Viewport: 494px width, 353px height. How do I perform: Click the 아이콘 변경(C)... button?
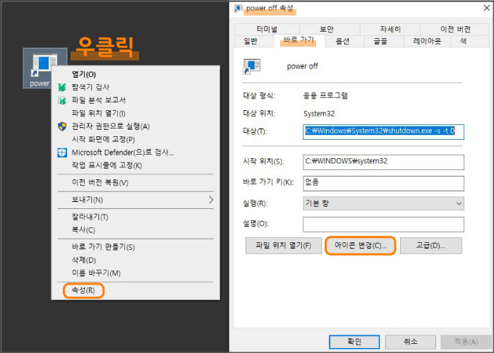pyautogui.click(x=360, y=246)
